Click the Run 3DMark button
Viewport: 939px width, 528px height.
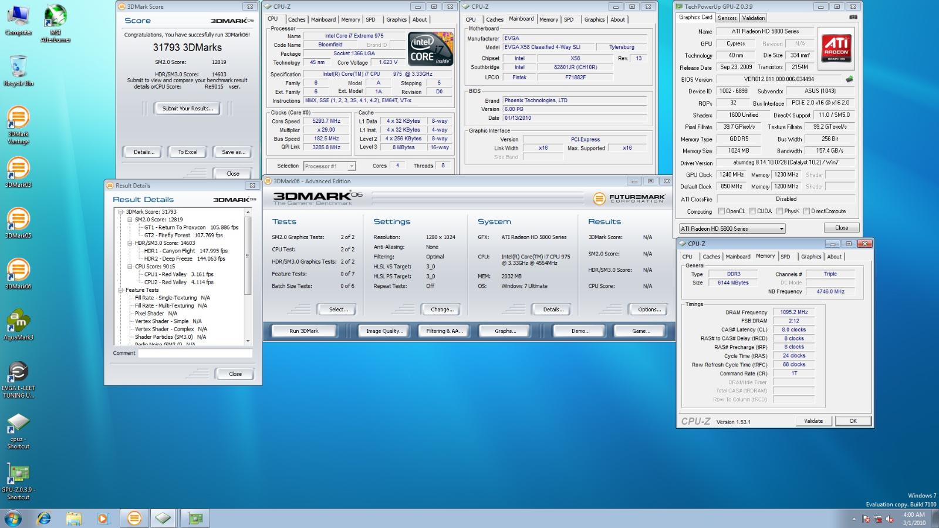(304, 331)
